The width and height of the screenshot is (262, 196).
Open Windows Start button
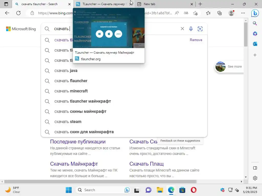click(x=69, y=190)
